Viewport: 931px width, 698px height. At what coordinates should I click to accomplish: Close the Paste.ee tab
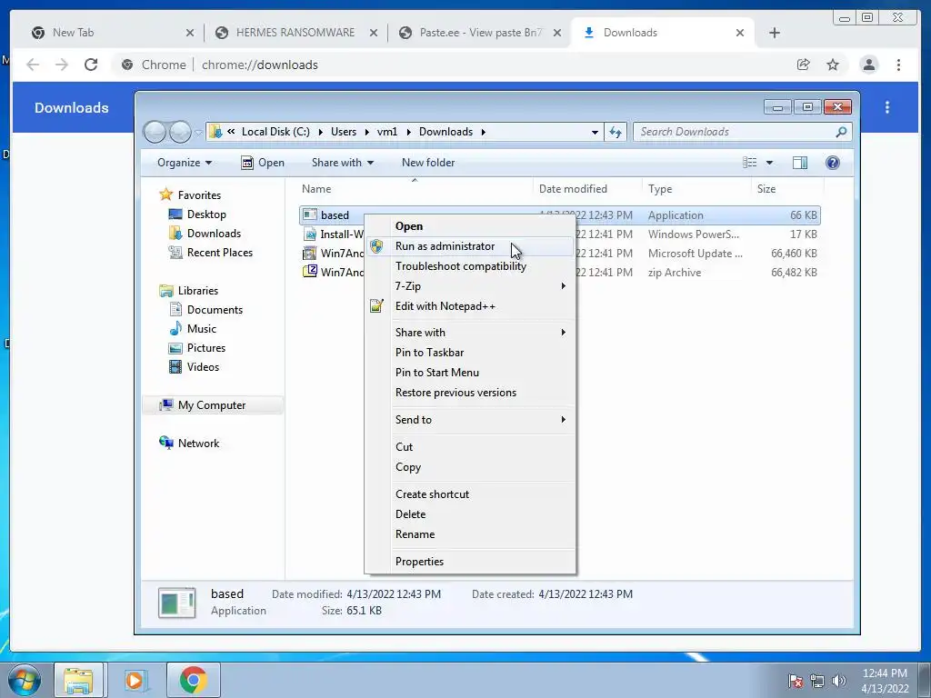pyautogui.click(x=557, y=33)
